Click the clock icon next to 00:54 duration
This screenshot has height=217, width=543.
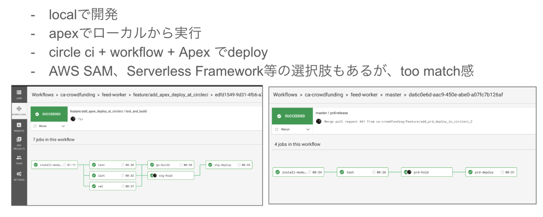309,172
